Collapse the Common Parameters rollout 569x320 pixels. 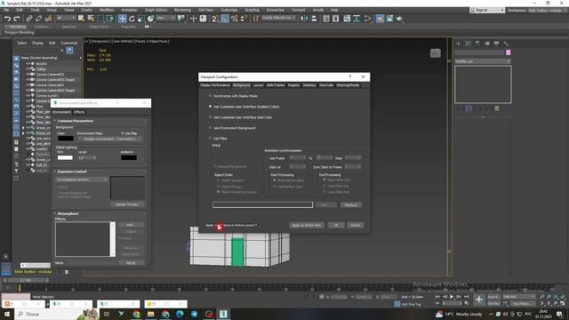pyautogui.click(x=76, y=121)
